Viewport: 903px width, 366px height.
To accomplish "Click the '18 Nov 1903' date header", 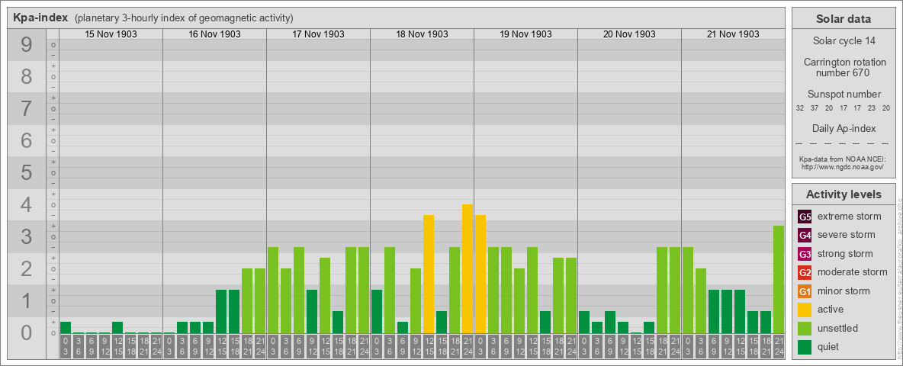I will click(422, 34).
